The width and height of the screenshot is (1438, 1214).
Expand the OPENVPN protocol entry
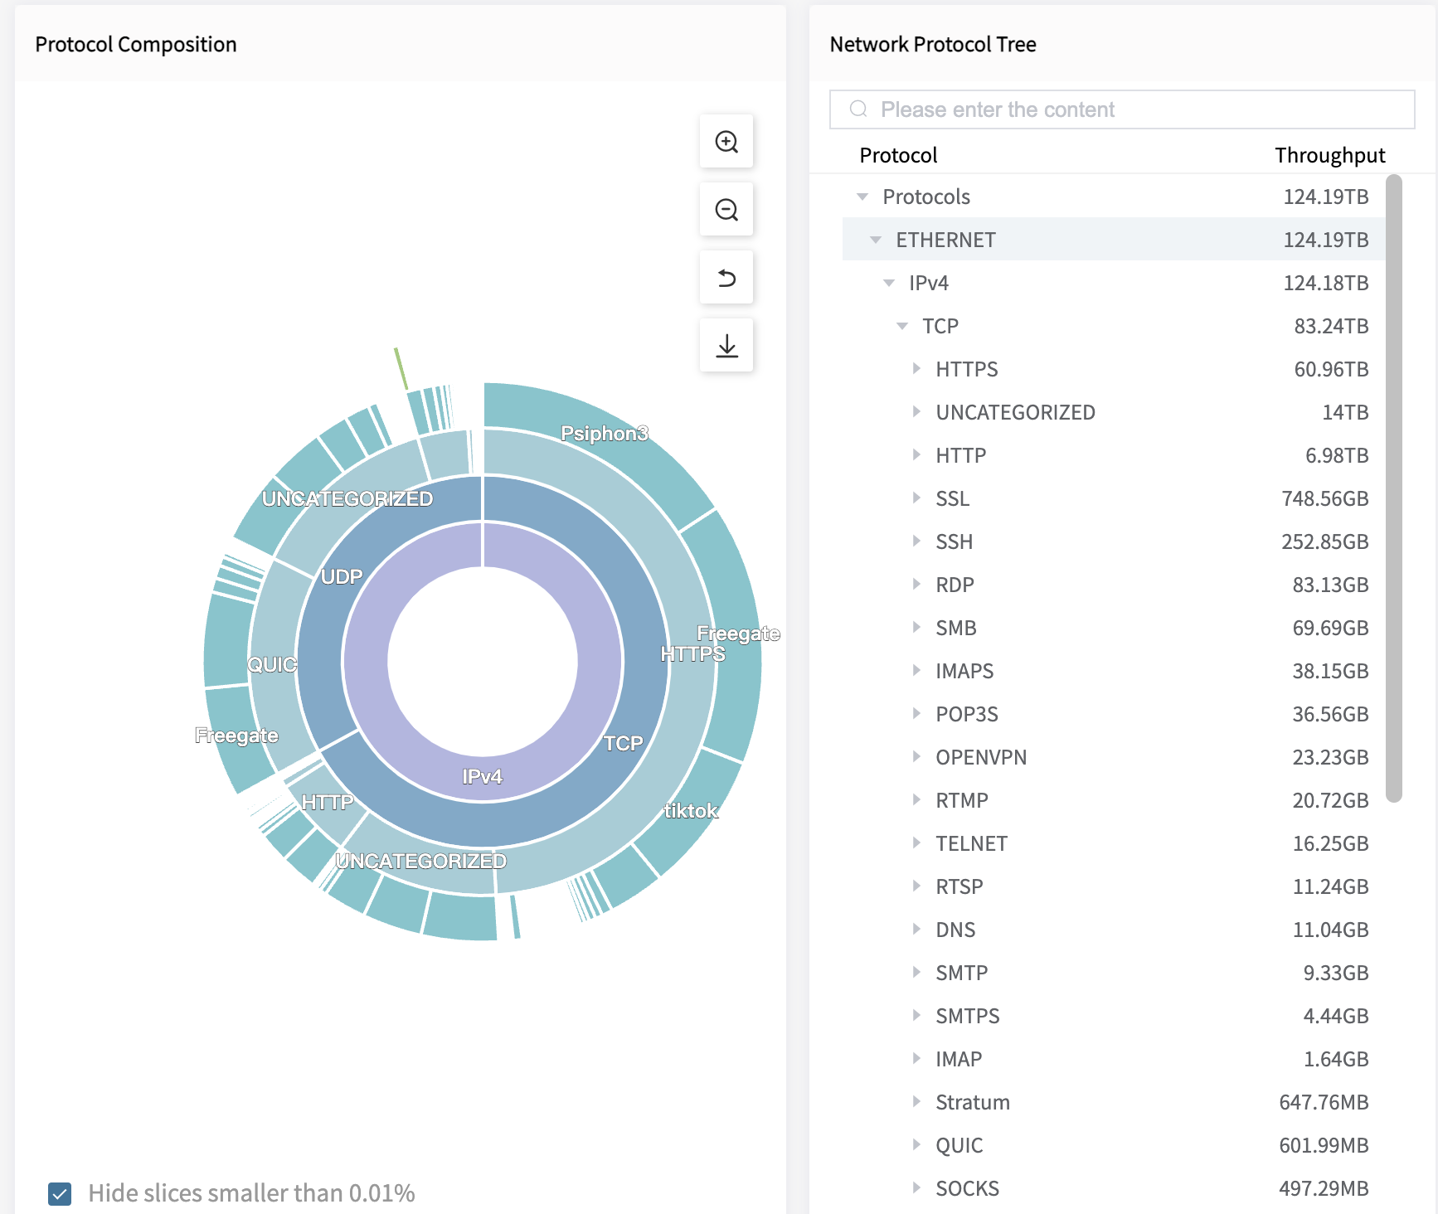pos(916,757)
